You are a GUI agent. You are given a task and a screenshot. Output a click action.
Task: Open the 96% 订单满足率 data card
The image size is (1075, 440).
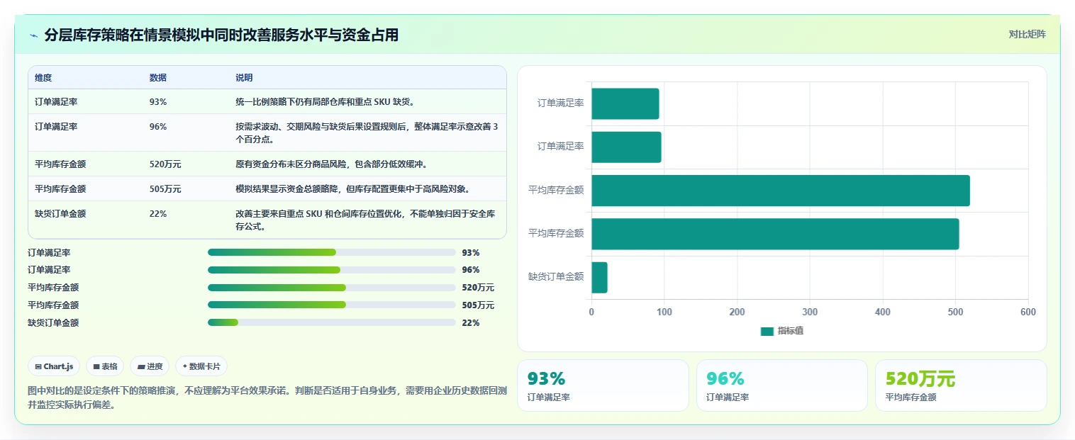tap(781, 385)
